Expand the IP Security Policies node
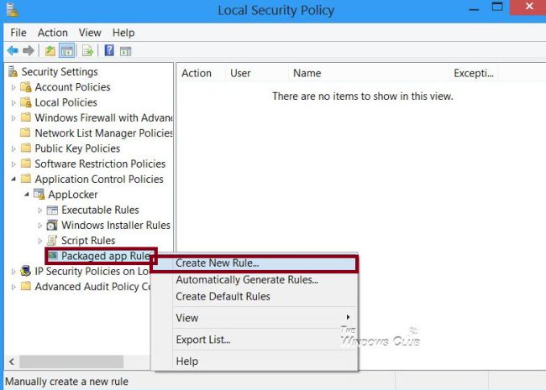This screenshot has width=546, height=390. tap(13, 272)
